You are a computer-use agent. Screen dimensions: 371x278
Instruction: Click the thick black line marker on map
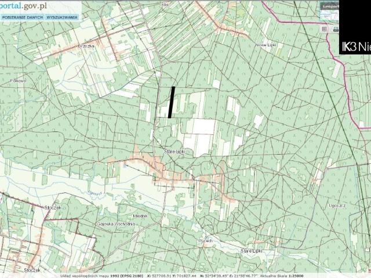172,102
